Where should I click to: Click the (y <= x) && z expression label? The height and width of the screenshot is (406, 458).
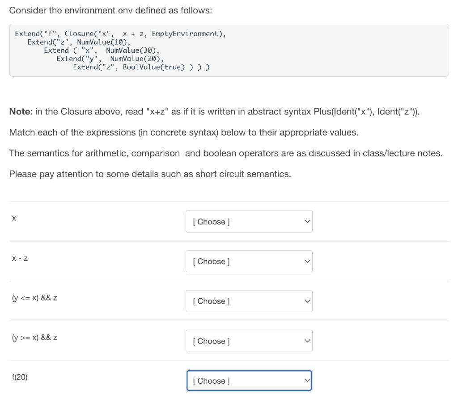[x=34, y=298]
